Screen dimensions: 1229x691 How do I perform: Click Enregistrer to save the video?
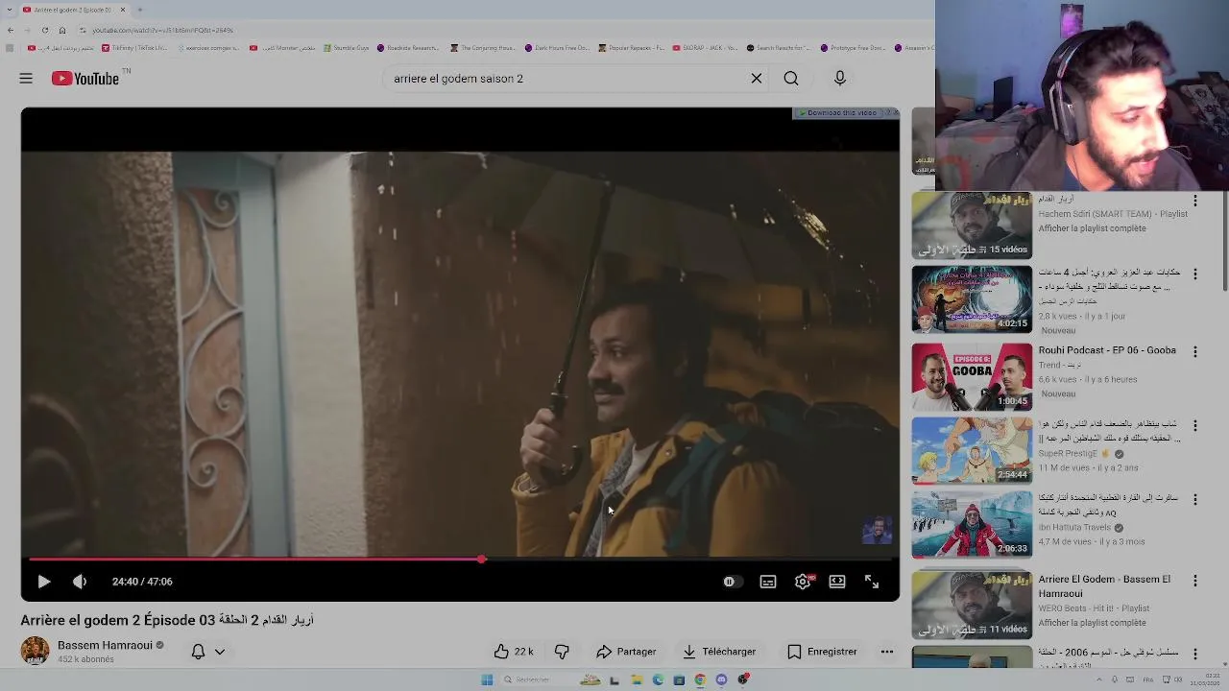click(822, 652)
